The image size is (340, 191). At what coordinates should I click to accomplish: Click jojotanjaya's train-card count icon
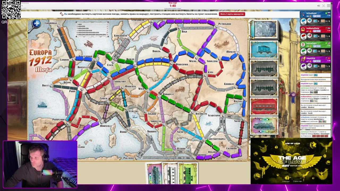[316, 51]
